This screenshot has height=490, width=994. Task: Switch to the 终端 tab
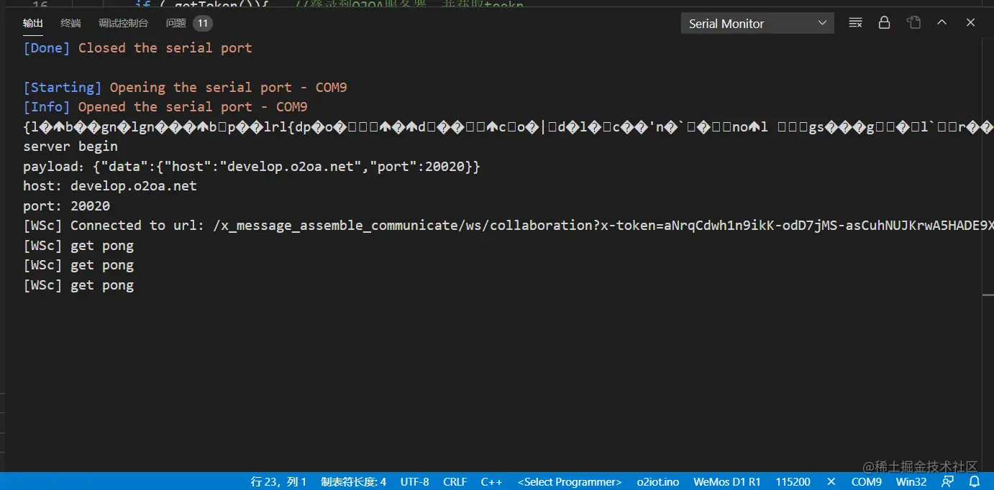coord(71,24)
